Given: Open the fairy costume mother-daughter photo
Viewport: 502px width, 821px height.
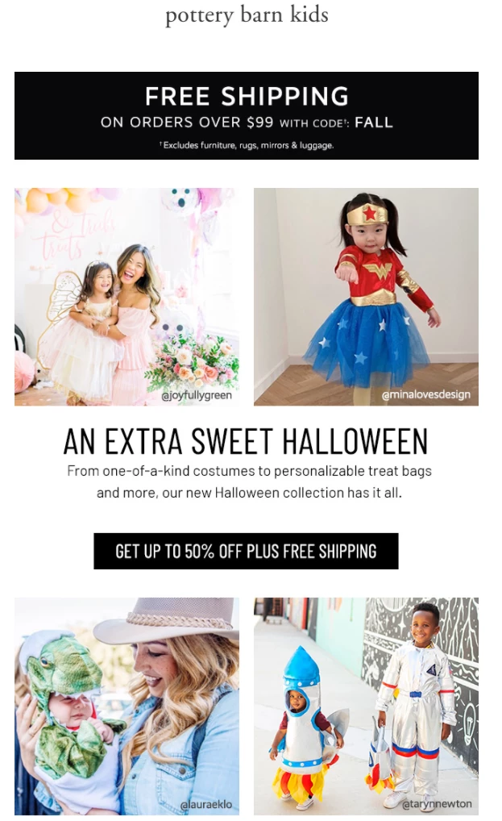Looking at the screenshot, I should [127, 297].
